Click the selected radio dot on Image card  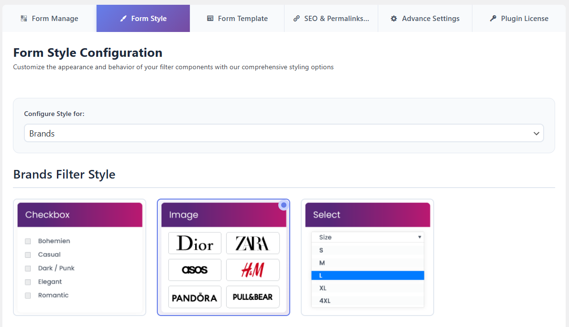284,205
